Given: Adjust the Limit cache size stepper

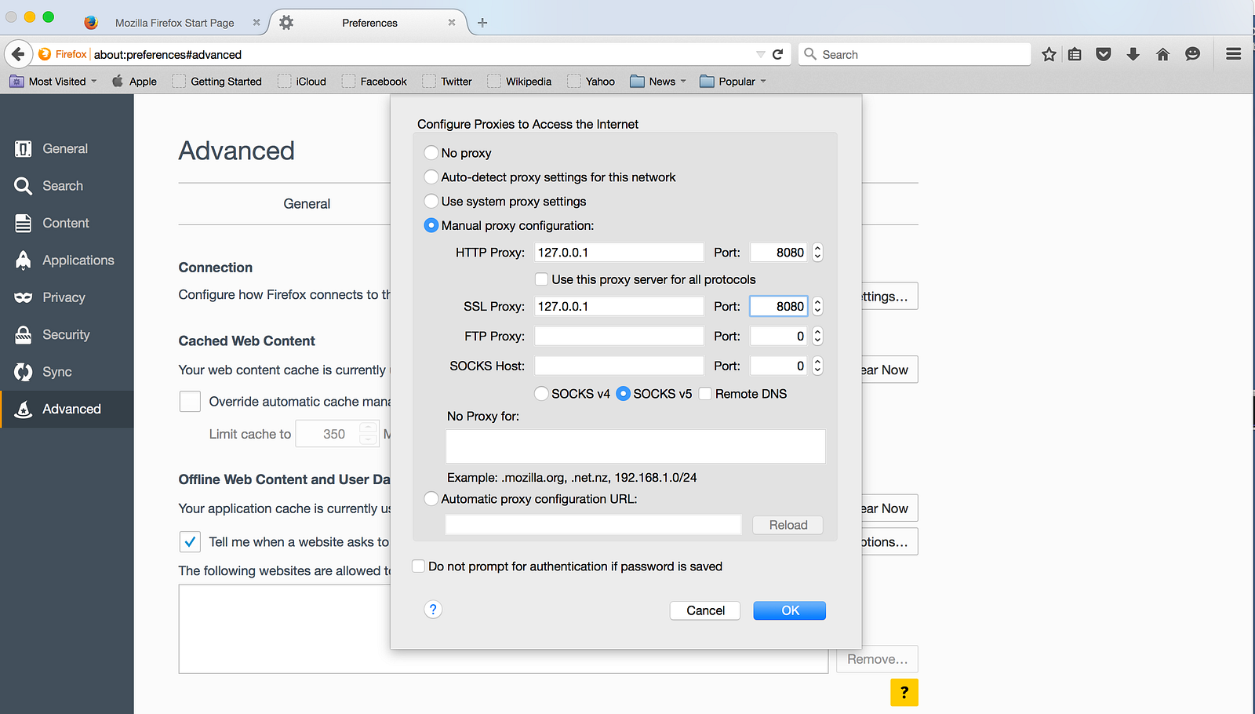Looking at the screenshot, I should (x=369, y=434).
